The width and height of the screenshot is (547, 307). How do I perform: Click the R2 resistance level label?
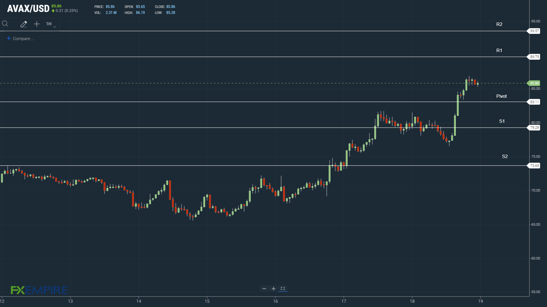tap(499, 24)
